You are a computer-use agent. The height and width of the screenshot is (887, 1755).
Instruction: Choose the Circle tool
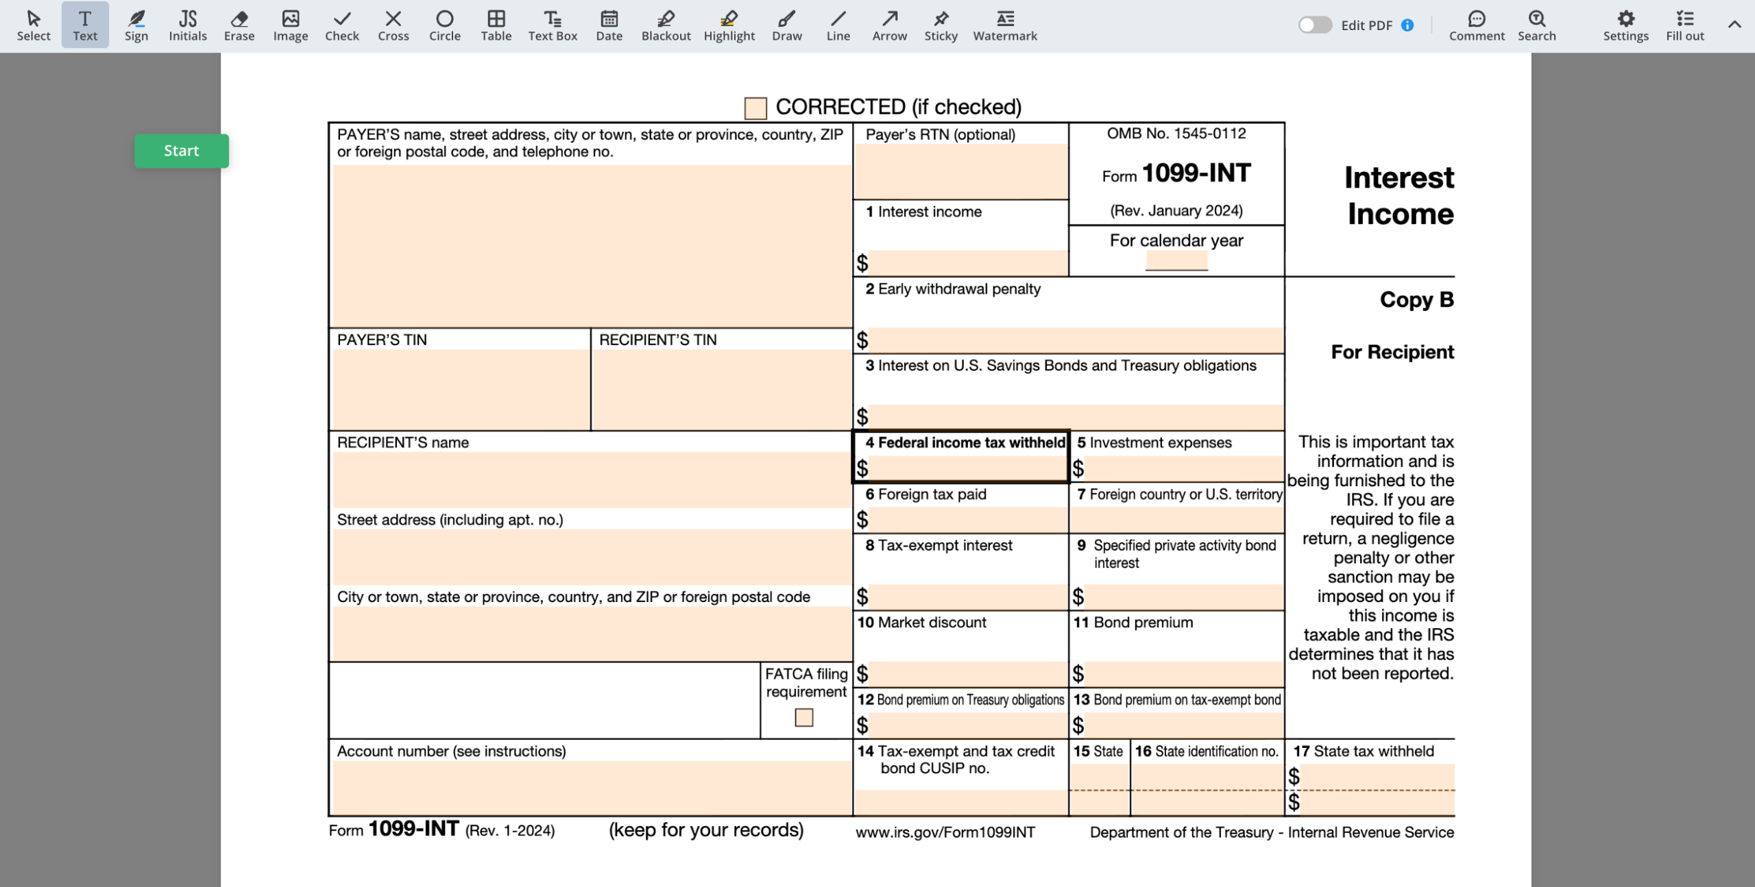445,25
